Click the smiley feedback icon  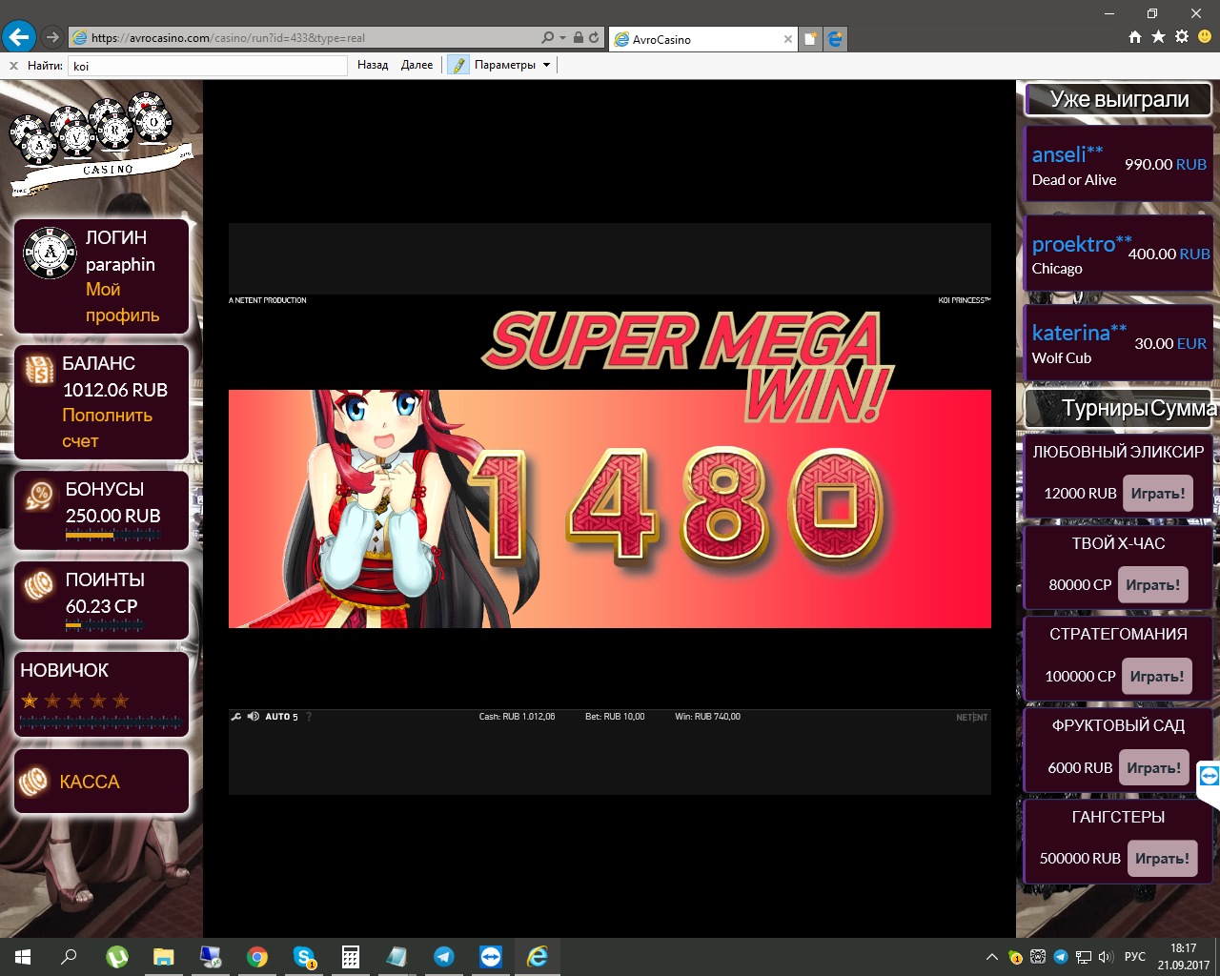[x=1205, y=36]
